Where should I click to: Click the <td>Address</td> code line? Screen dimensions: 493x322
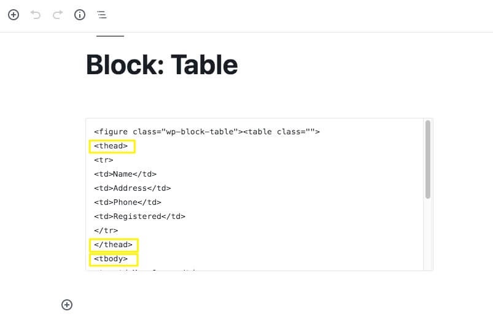(x=133, y=188)
